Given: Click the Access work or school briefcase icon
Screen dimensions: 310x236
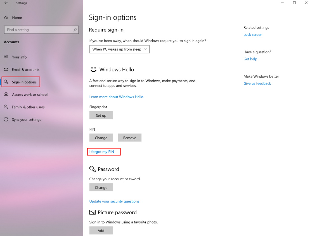Looking at the screenshot, I should click(x=6, y=95).
